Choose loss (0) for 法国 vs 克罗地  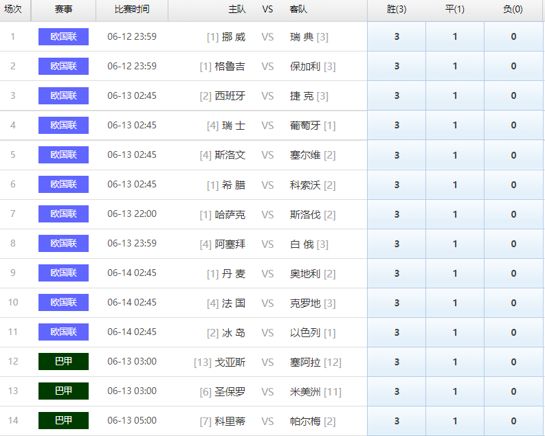click(x=513, y=302)
